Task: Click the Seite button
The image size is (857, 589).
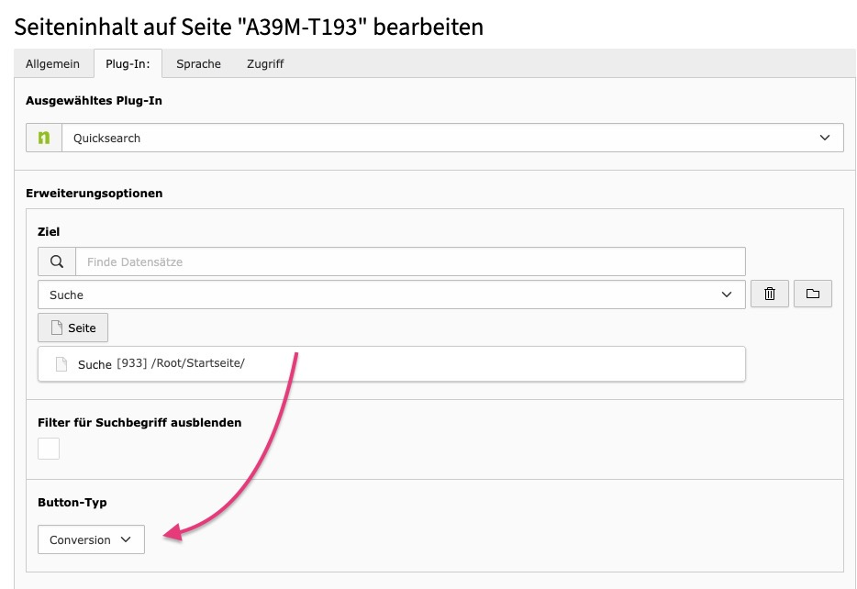Action: tap(73, 328)
